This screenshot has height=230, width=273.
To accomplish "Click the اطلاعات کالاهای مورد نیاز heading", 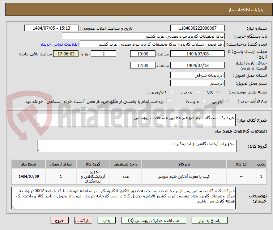I will [240, 131].
